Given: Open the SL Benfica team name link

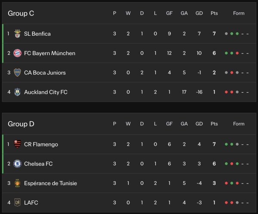Looking at the screenshot, I should click(37, 34).
